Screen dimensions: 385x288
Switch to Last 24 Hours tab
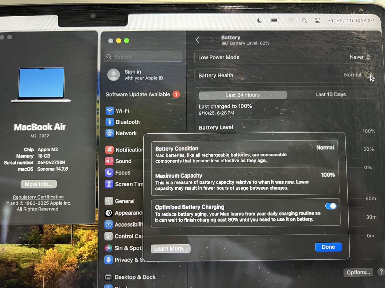pyautogui.click(x=243, y=95)
